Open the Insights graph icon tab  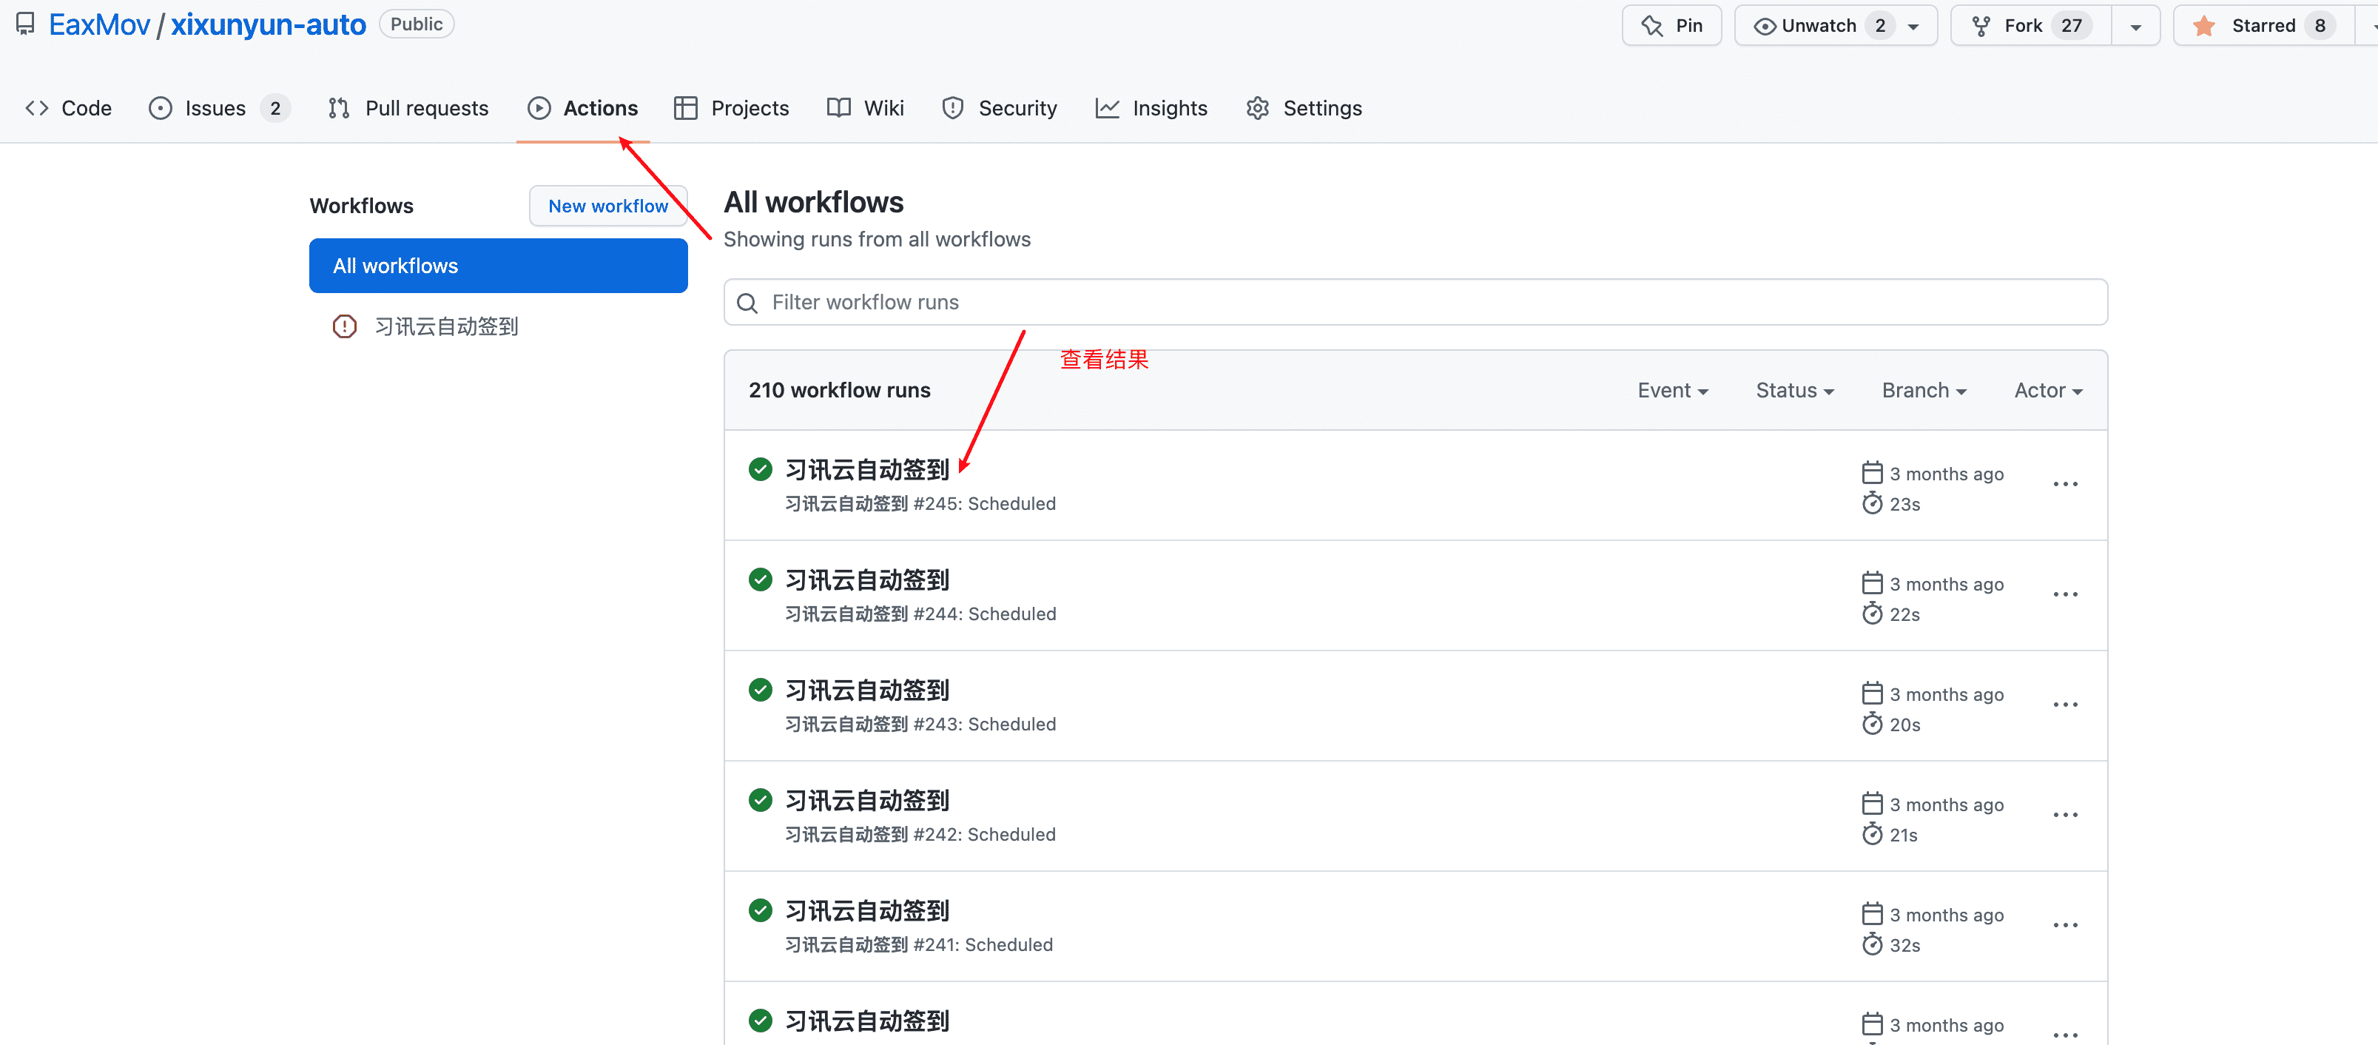(1107, 108)
